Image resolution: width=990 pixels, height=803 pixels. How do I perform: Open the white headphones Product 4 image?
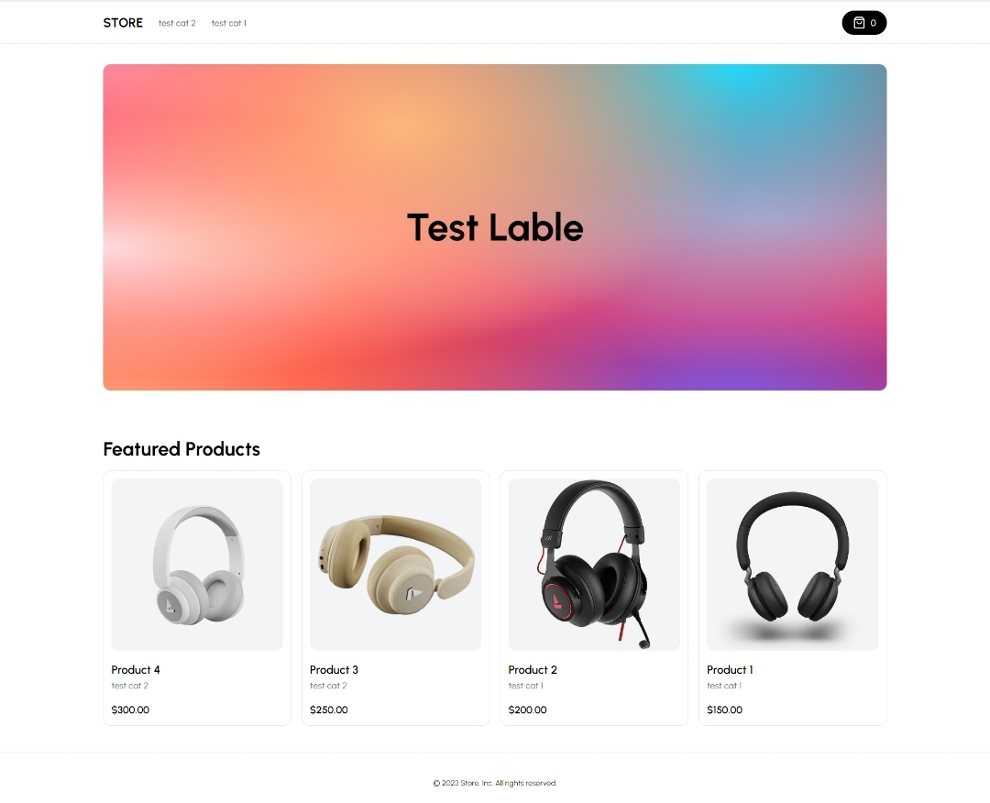[x=197, y=565]
